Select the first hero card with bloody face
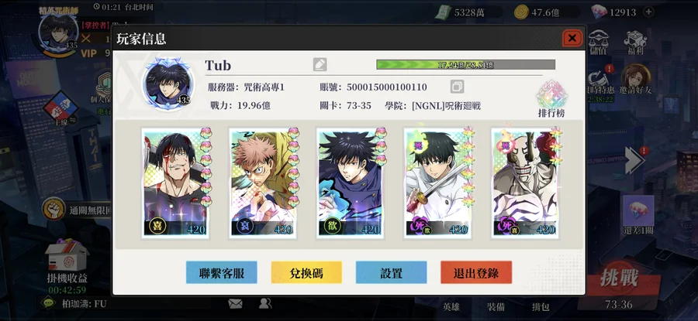The height and width of the screenshot is (321, 698). [x=175, y=183]
